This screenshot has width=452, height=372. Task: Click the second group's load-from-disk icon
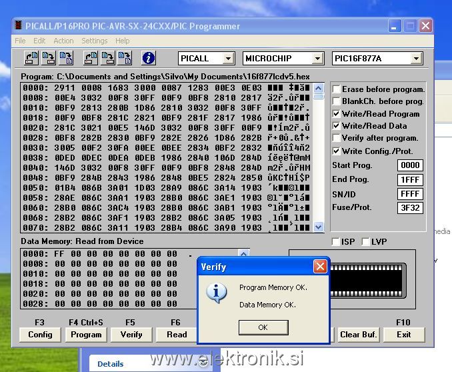91,58
